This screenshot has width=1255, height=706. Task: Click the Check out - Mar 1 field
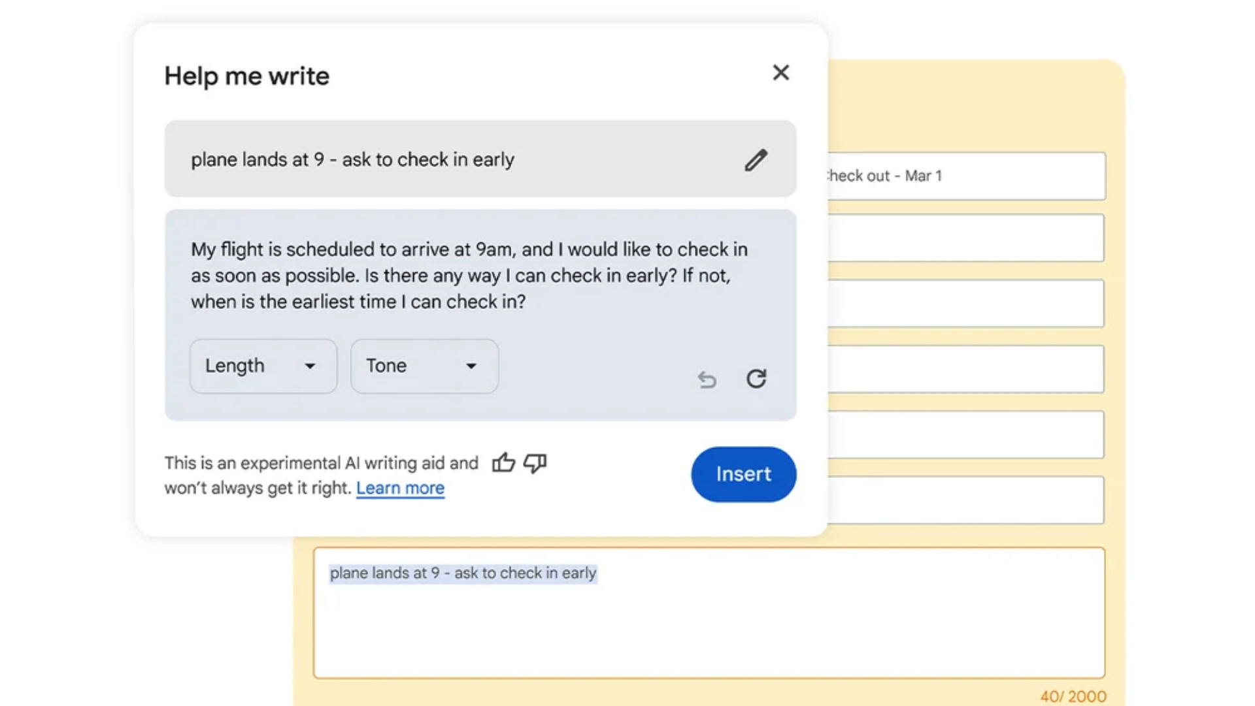[965, 176]
